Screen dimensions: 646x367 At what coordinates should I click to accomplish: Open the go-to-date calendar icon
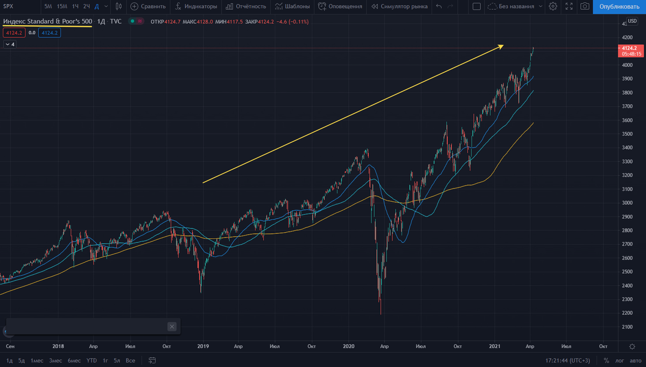pos(152,360)
